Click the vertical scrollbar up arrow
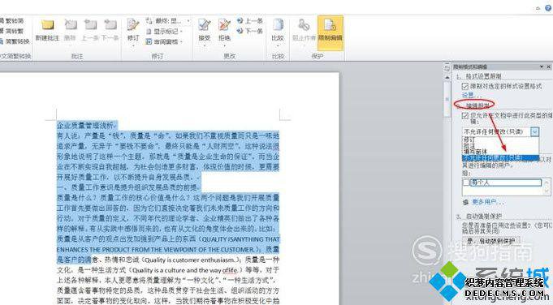Viewport: 553px width, 305px height. [447, 77]
